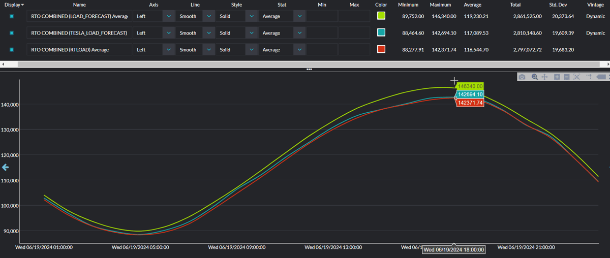Click axis label Wed 06/19/2024 09:00:00

coord(237,247)
